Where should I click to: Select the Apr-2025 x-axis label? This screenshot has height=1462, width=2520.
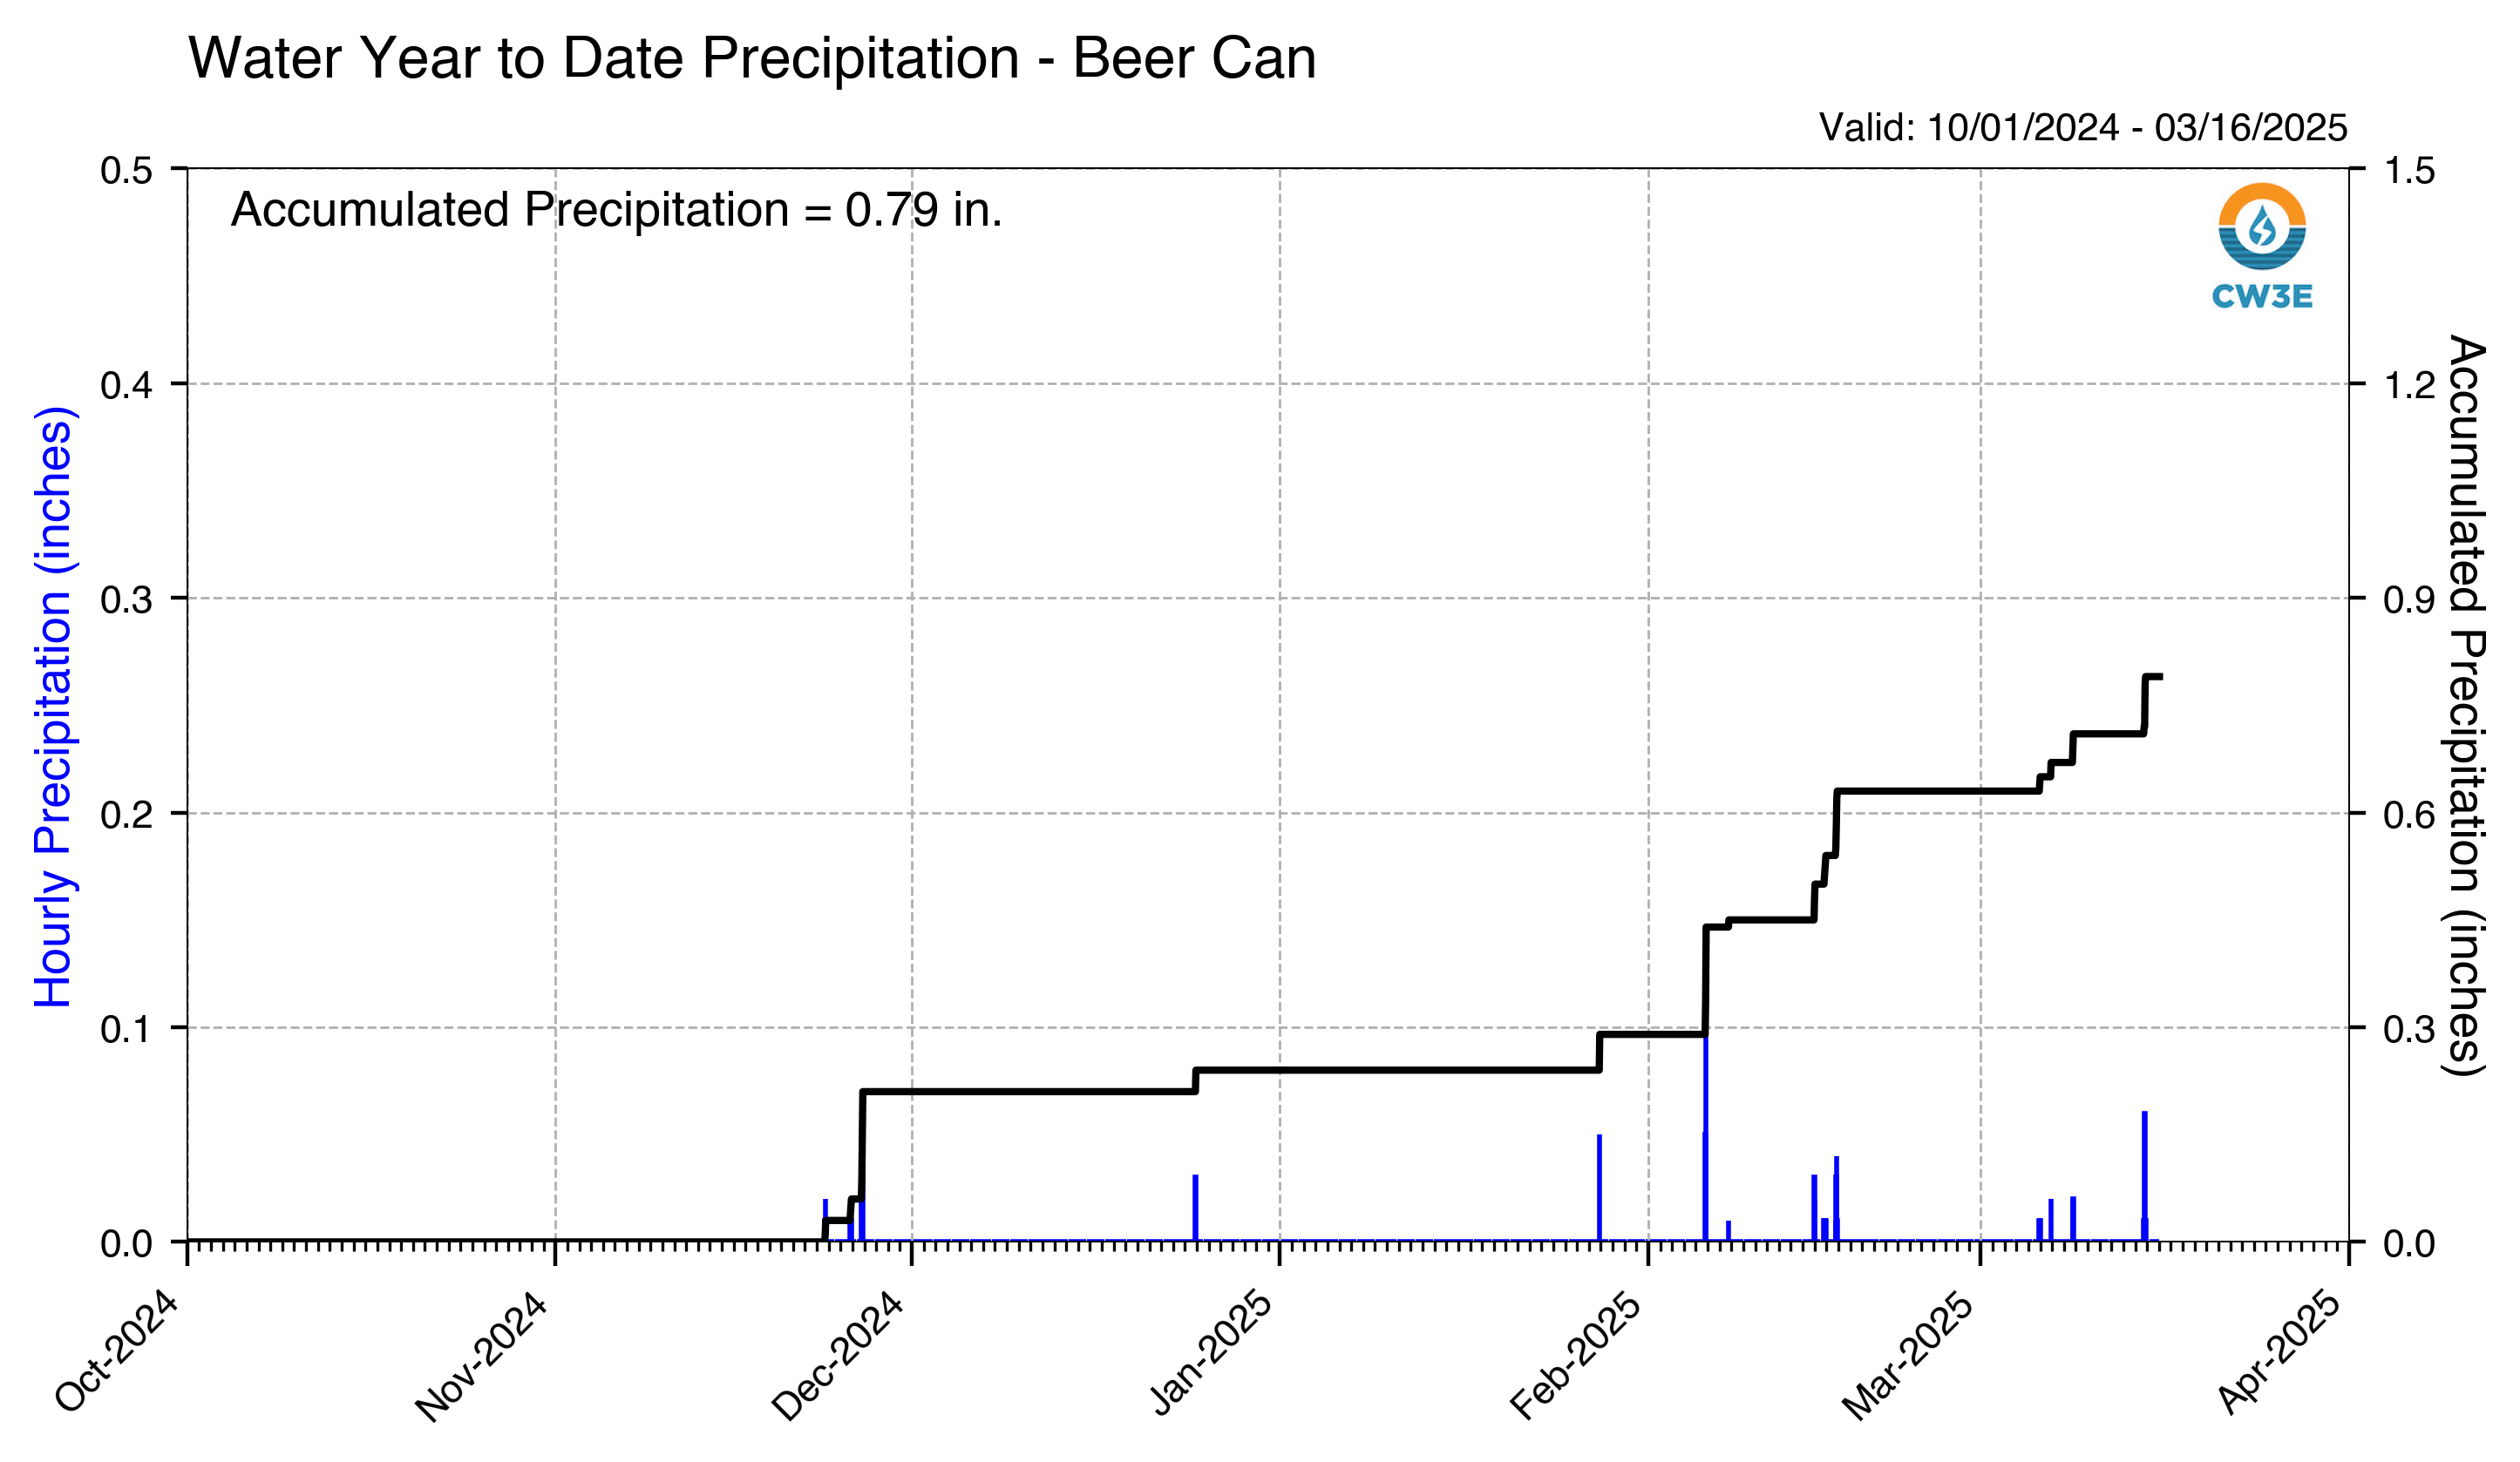point(2280,1353)
